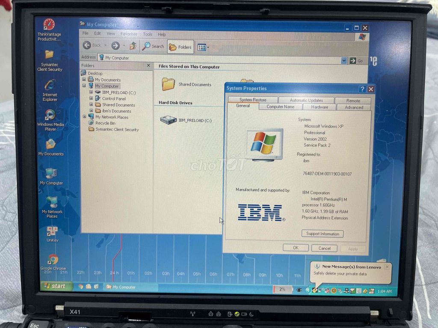Click Chrome quick launch icon

click(x=81, y=286)
